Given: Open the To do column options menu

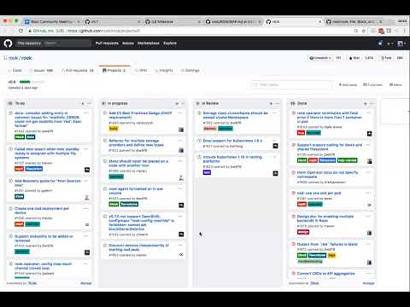Looking at the screenshot, I should pos(89,103).
